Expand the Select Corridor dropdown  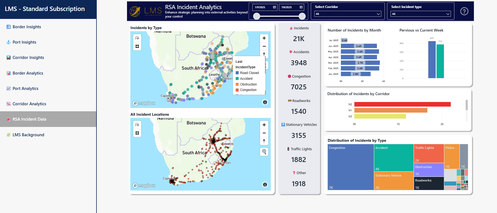pos(348,14)
